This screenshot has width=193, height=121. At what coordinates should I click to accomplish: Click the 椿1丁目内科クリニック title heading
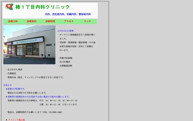click(x=43, y=7)
